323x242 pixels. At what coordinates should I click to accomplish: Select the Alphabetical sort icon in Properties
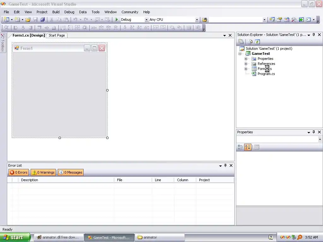248,147
